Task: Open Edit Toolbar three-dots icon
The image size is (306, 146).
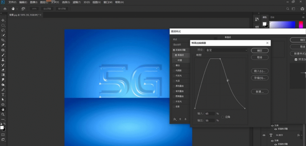Action: click(x=3, y=120)
